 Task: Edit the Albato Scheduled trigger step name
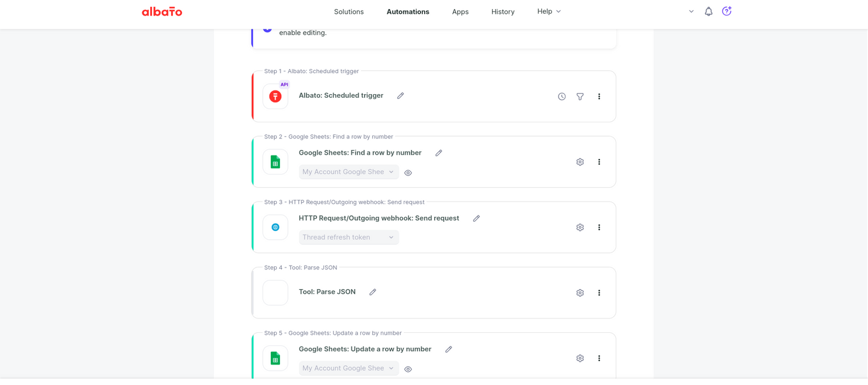tap(401, 96)
